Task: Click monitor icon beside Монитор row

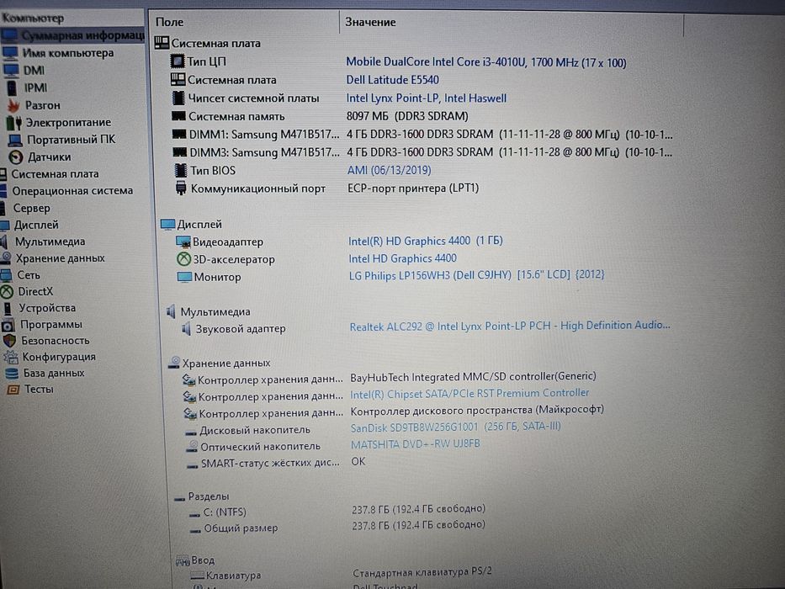Action: point(185,277)
